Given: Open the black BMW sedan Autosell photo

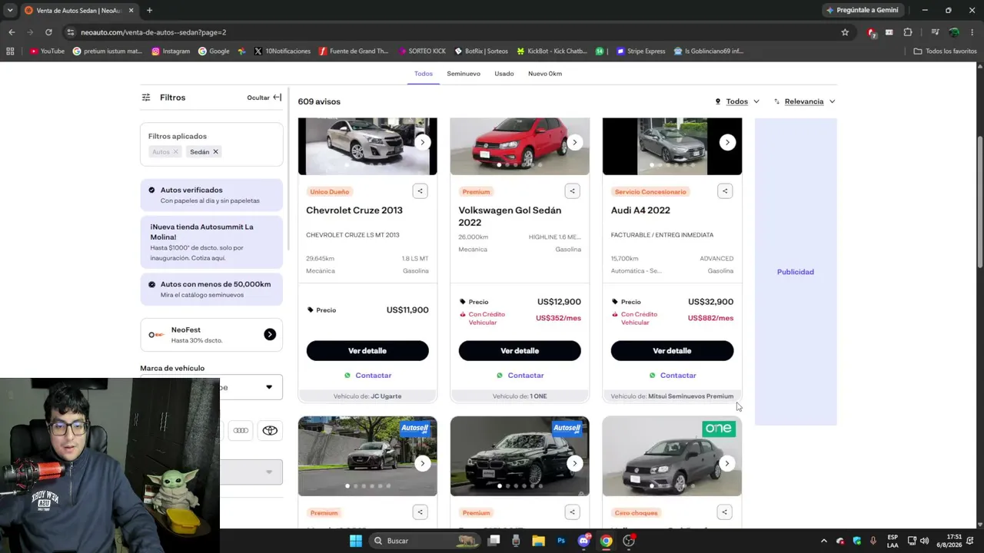Looking at the screenshot, I should pos(520,456).
